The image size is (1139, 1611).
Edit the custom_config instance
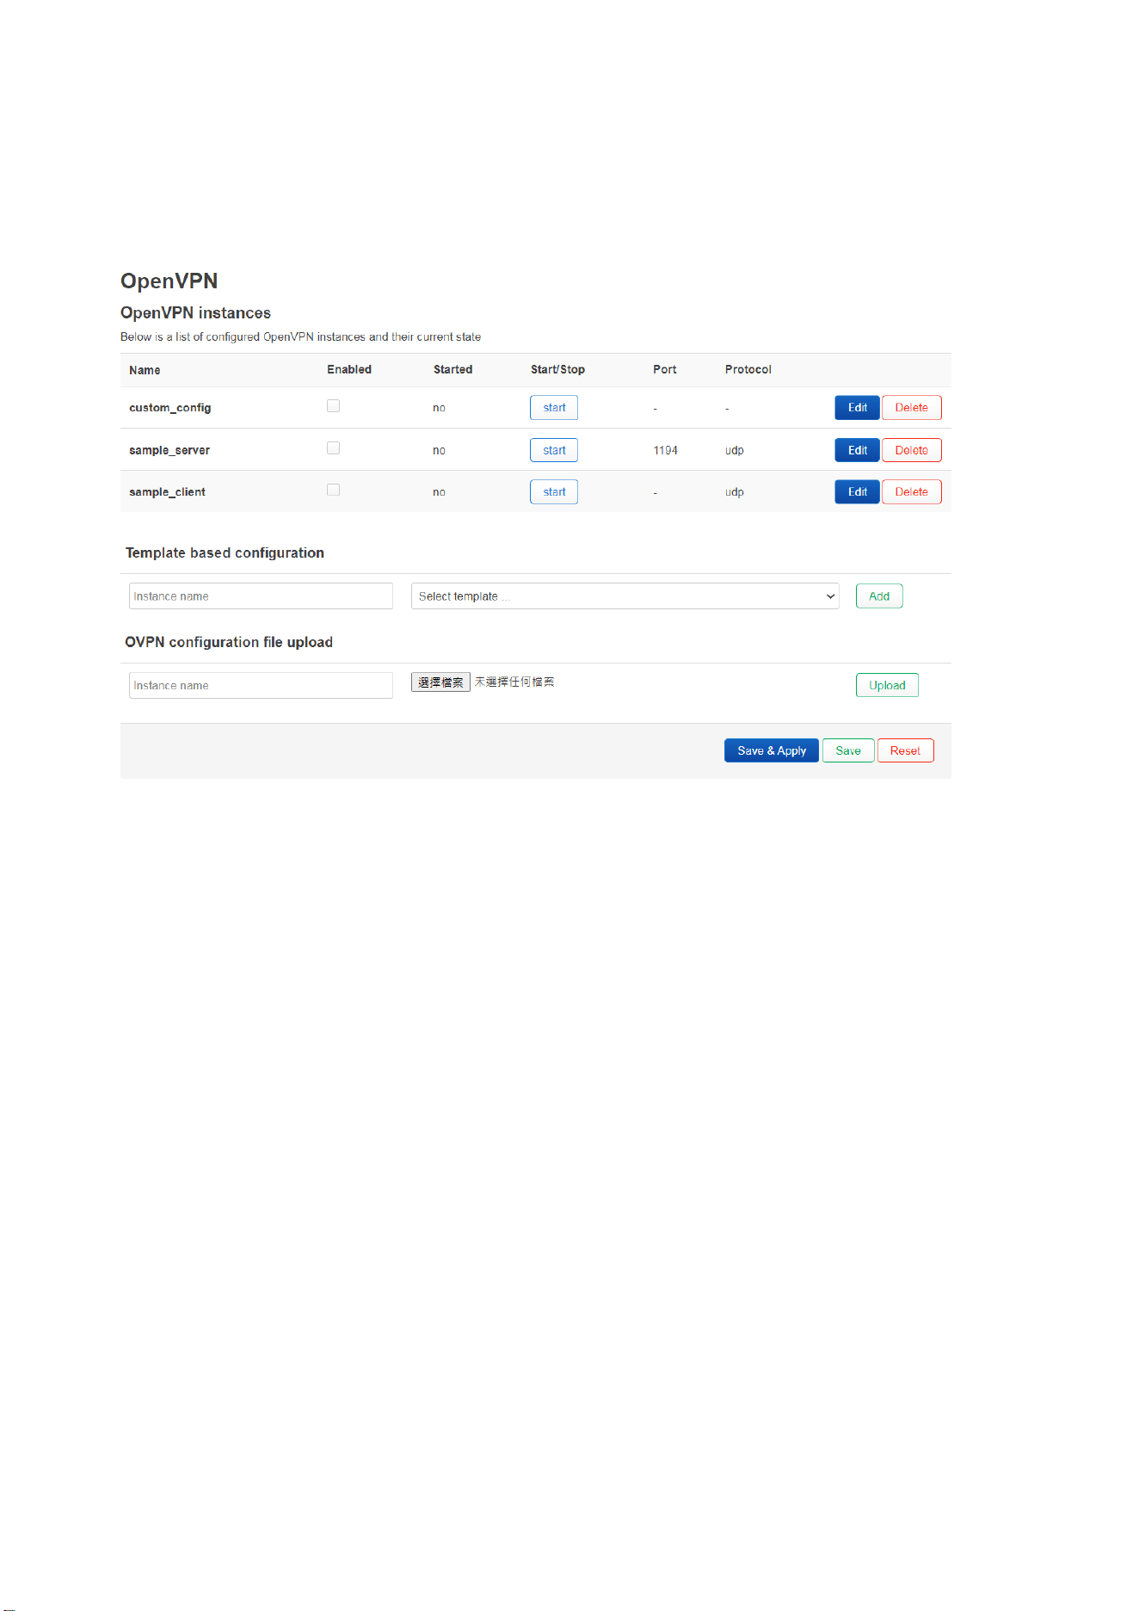pos(857,408)
